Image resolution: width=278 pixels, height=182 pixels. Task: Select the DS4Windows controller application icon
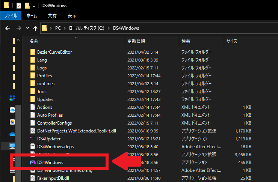[33, 162]
